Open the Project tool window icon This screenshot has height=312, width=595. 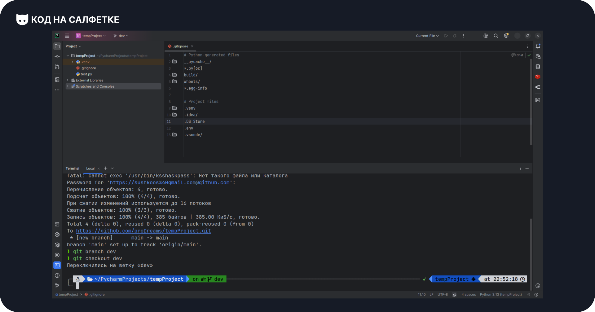(x=57, y=46)
